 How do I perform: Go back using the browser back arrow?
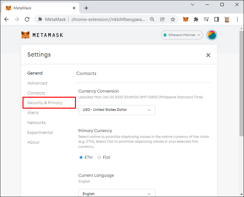6,19
